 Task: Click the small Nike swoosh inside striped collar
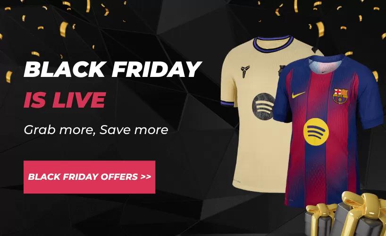[325, 72]
